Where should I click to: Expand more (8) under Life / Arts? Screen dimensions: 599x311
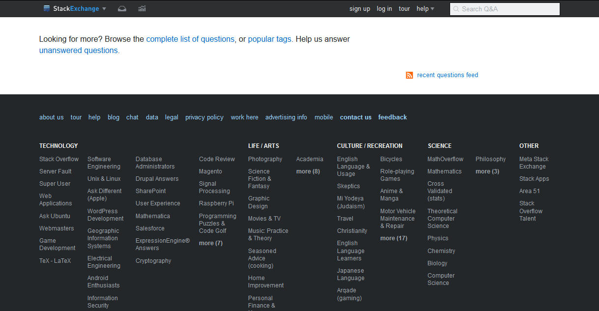click(308, 171)
